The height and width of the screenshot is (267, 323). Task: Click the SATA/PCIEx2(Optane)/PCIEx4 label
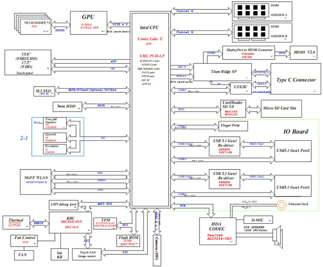92,90
